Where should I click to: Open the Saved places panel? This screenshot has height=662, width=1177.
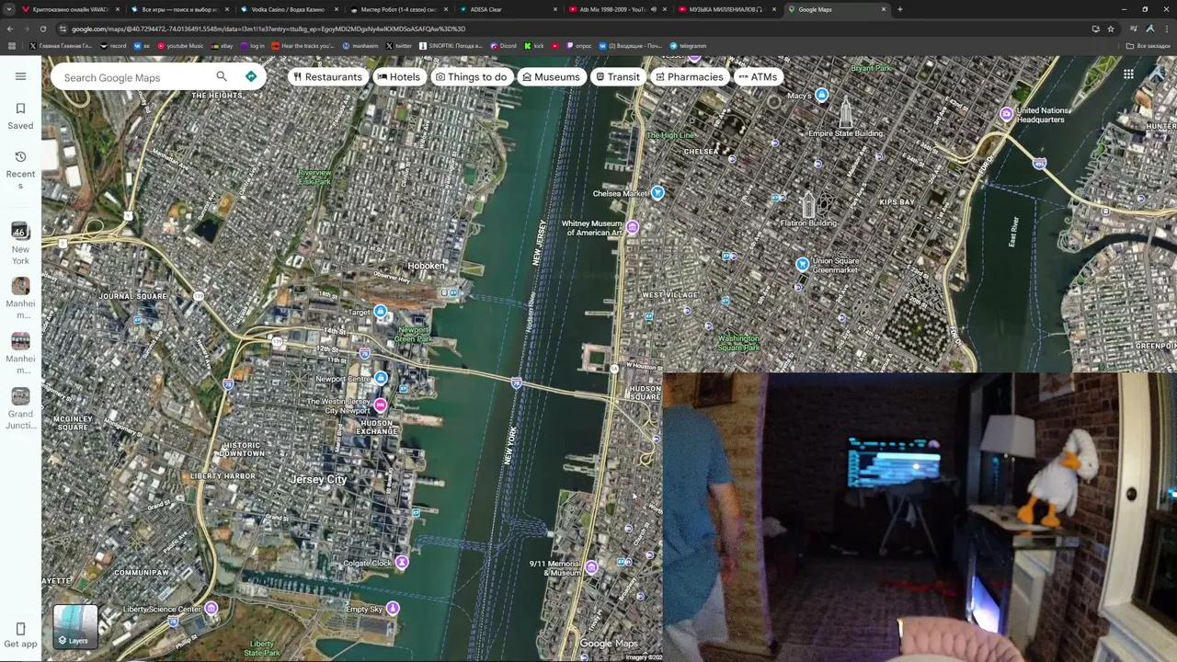pos(20,116)
